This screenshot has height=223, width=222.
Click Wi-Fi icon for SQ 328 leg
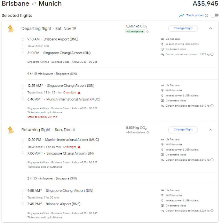click(162, 91)
